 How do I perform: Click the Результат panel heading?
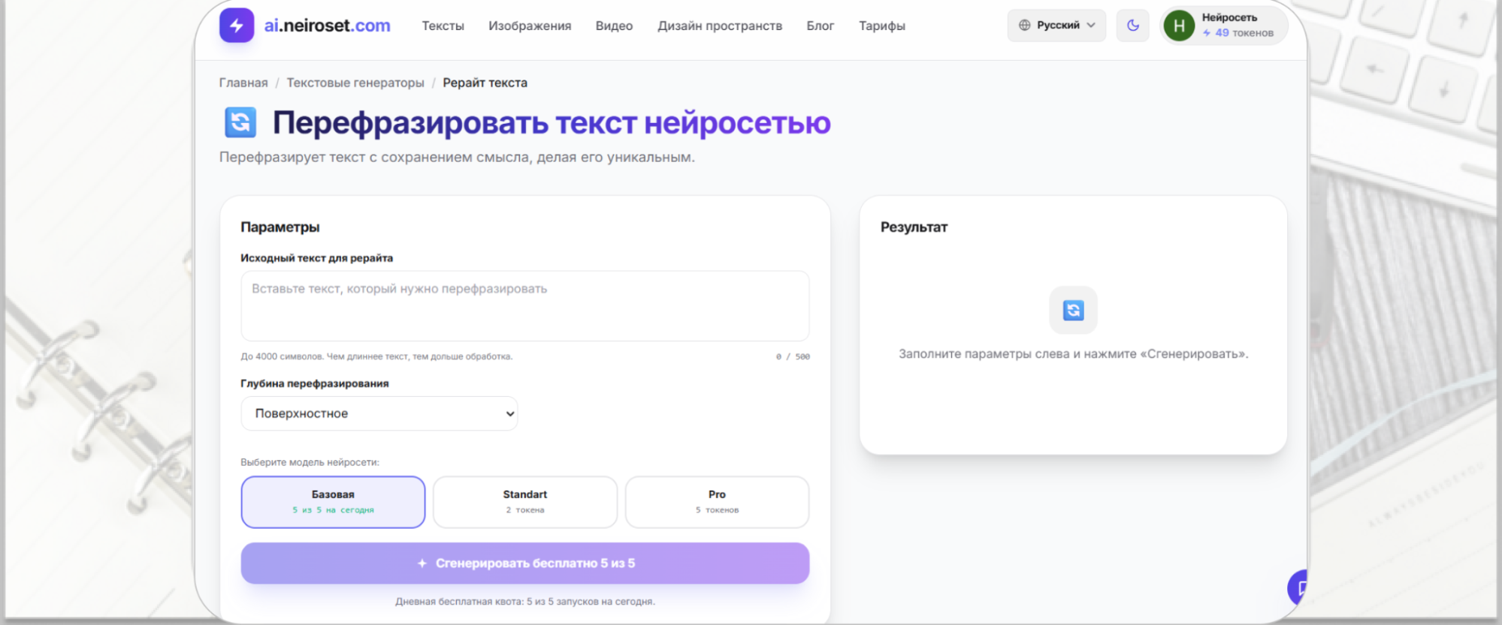click(914, 227)
